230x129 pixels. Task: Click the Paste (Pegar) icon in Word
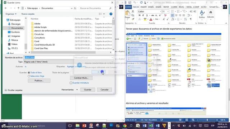(128, 14)
